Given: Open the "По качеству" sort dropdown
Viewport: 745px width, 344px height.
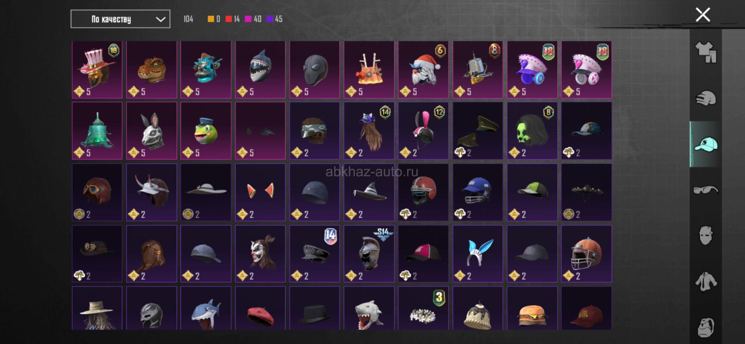Looking at the screenshot, I should coord(120,19).
